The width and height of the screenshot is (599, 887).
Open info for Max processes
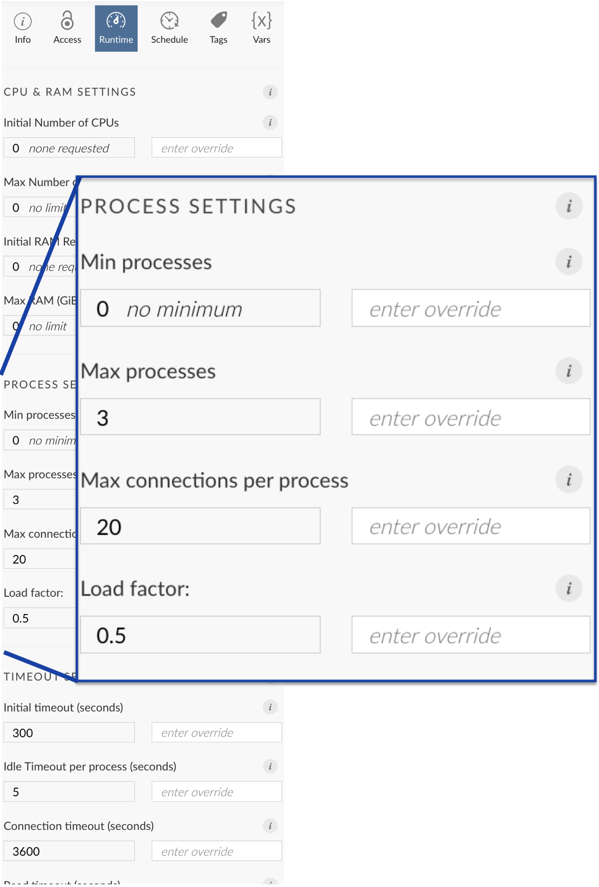click(569, 371)
